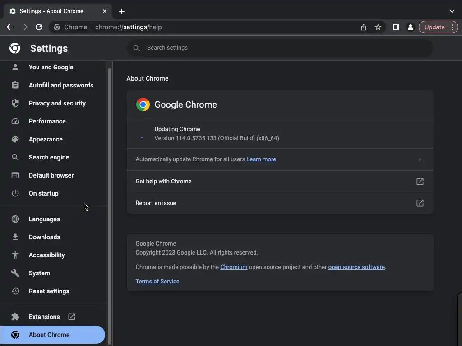The width and height of the screenshot is (462, 346).
Task: Open a new tab with plus icon
Action: (x=122, y=11)
